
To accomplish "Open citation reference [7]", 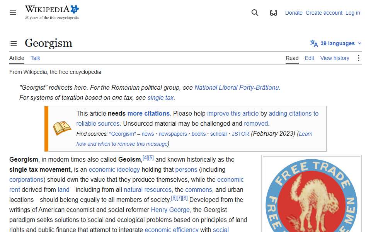I will (179, 198).
